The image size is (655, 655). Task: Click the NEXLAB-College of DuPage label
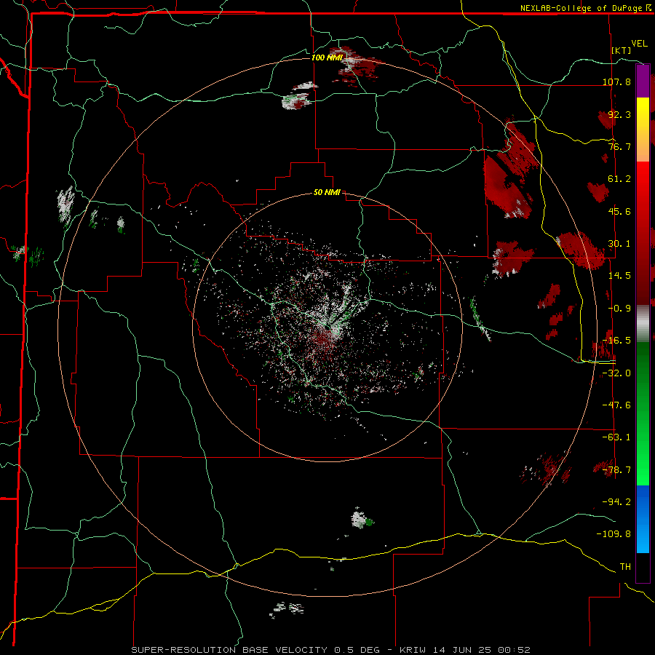[585, 8]
